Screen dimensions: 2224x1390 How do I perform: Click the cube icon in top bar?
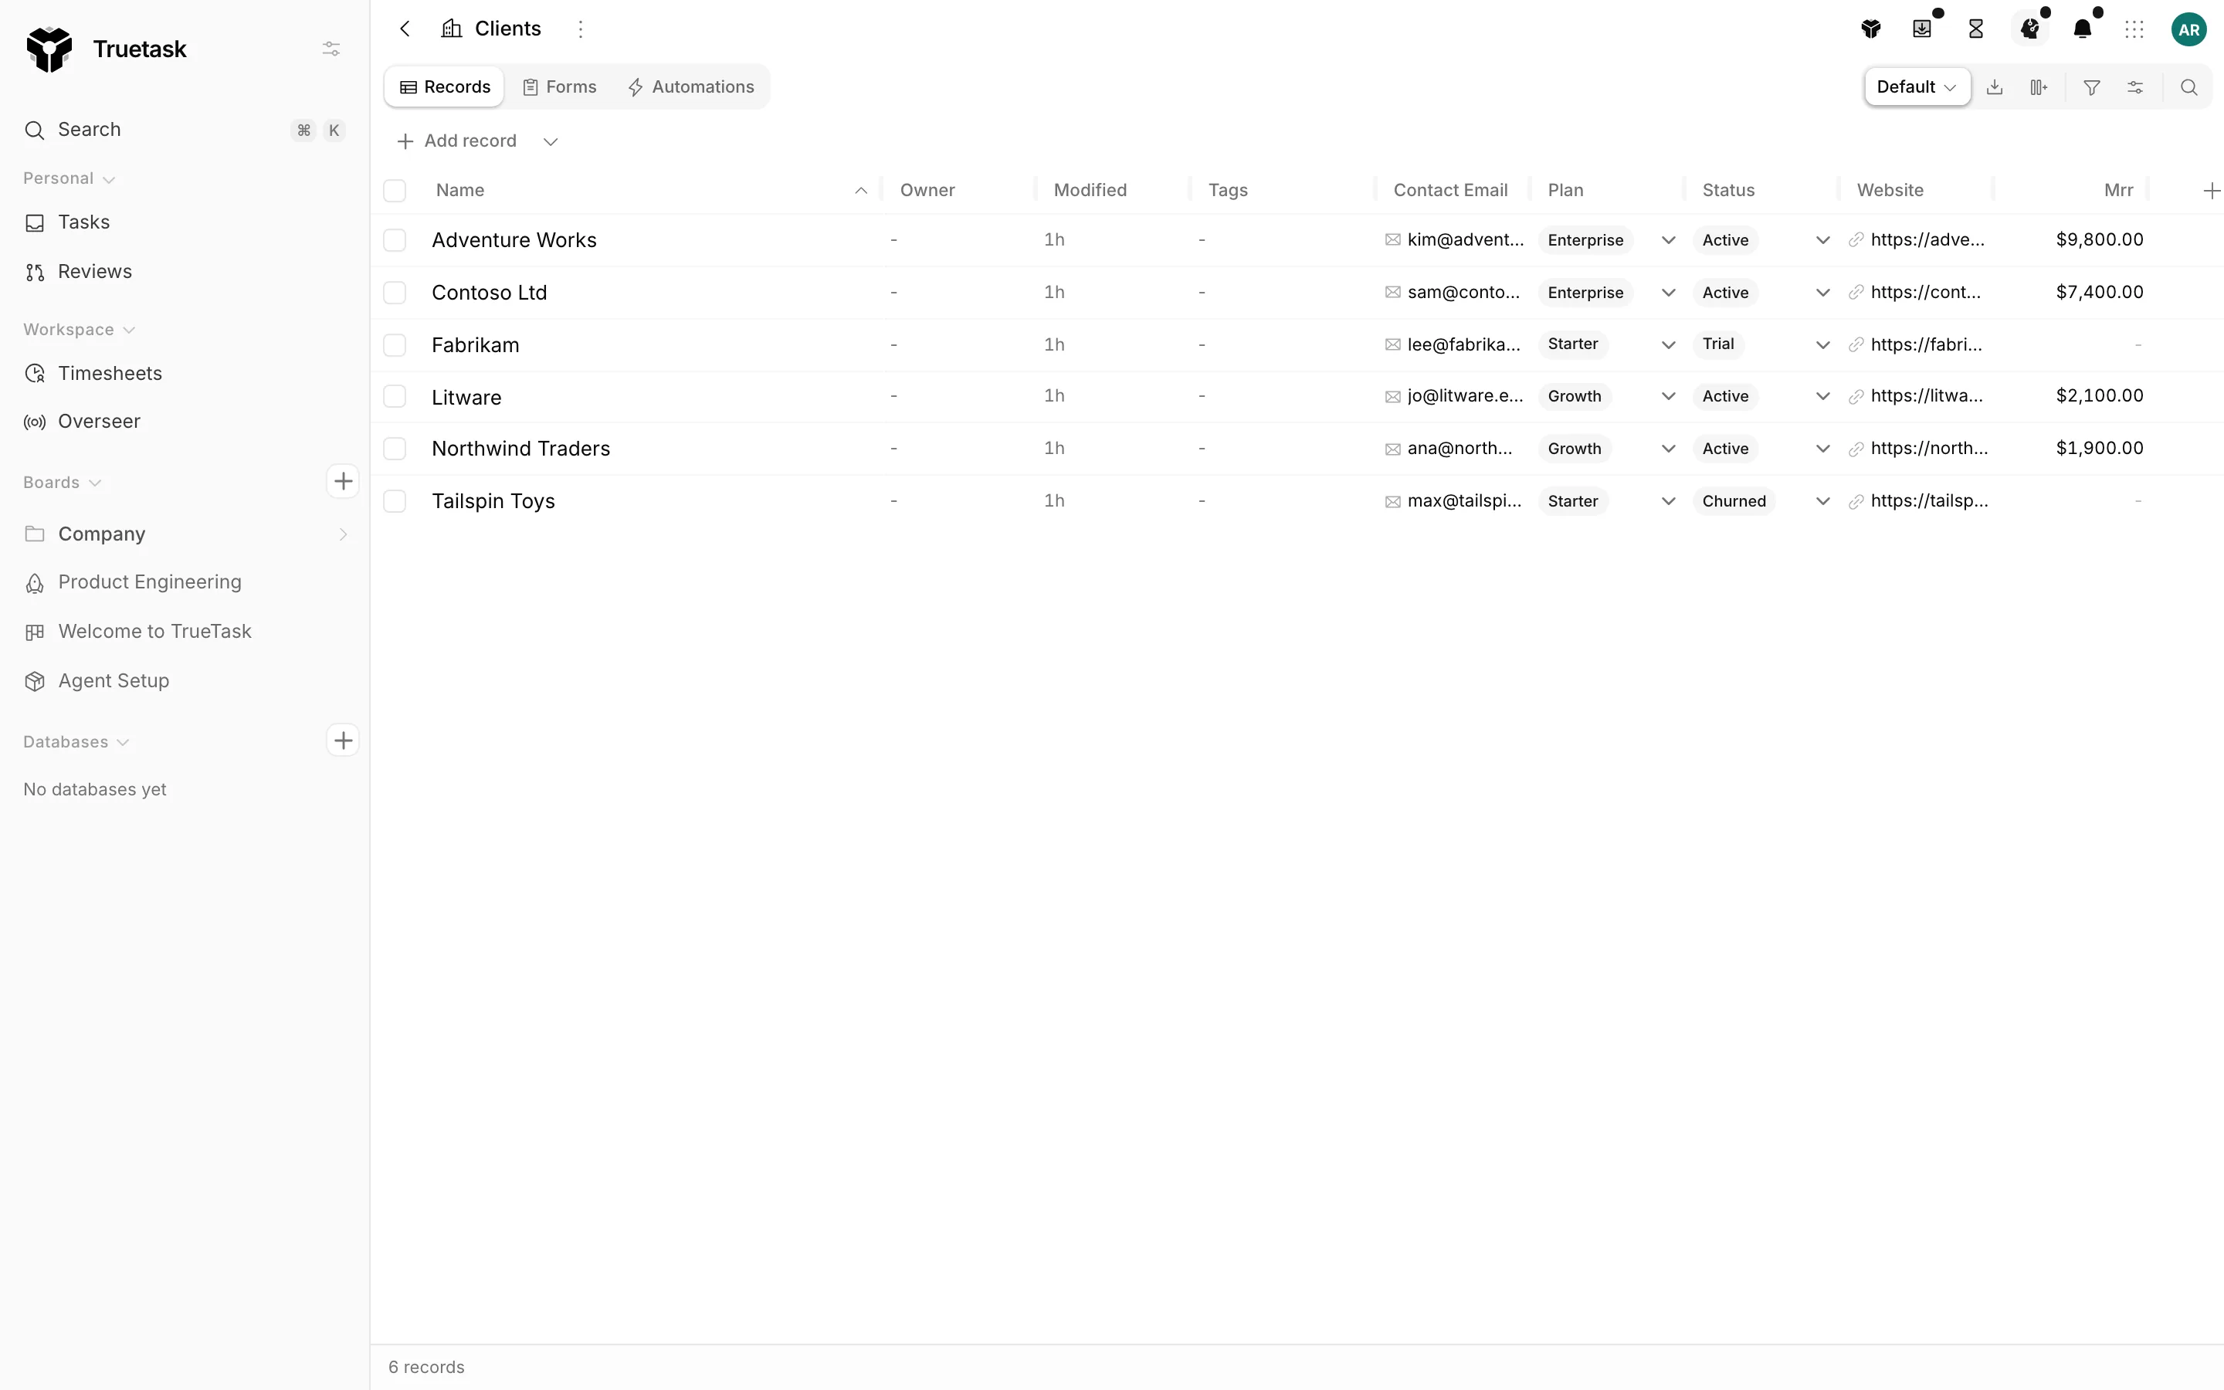(1871, 29)
